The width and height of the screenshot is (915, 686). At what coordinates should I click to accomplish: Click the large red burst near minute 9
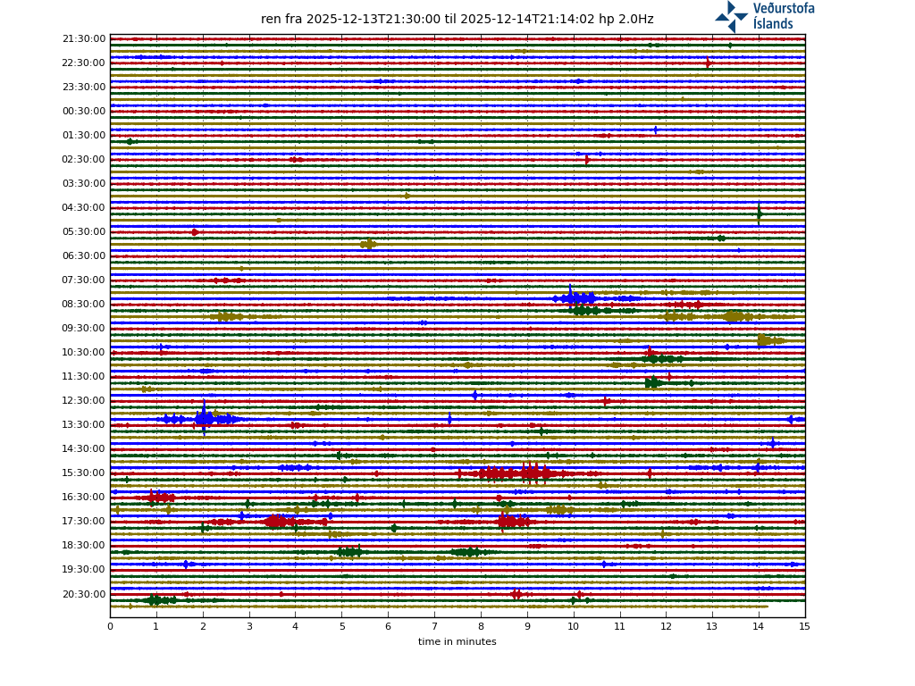pos(531,473)
